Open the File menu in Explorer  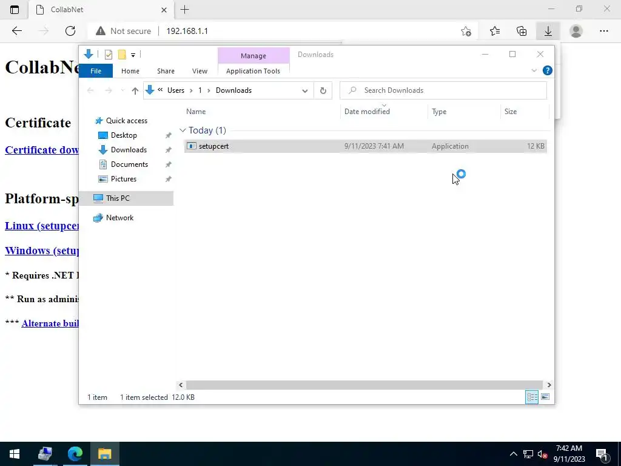pos(96,71)
